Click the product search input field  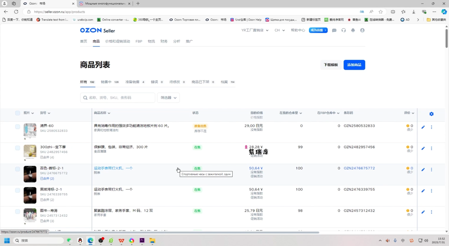click(x=118, y=98)
